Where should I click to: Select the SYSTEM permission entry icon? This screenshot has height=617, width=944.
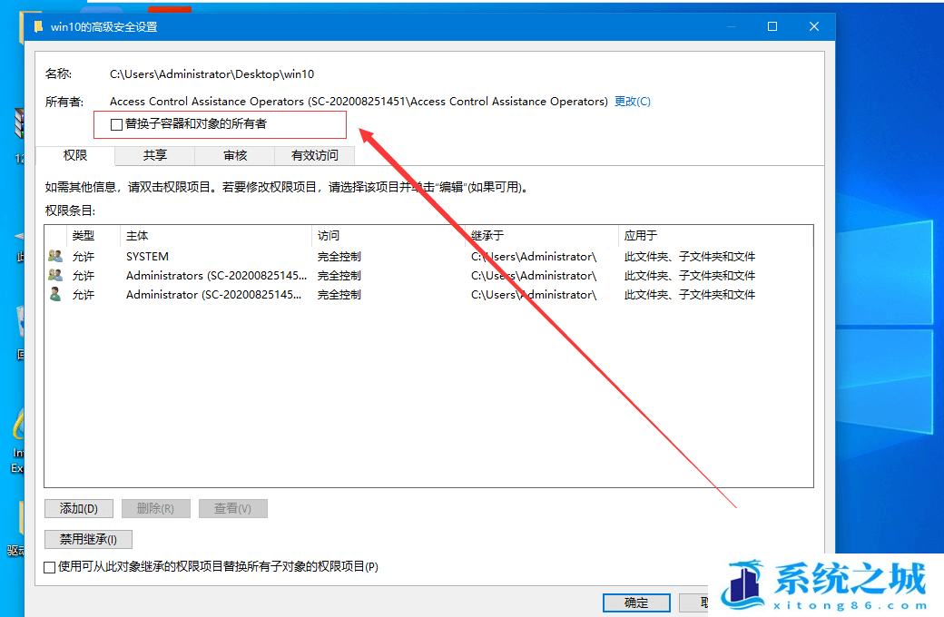coord(55,257)
